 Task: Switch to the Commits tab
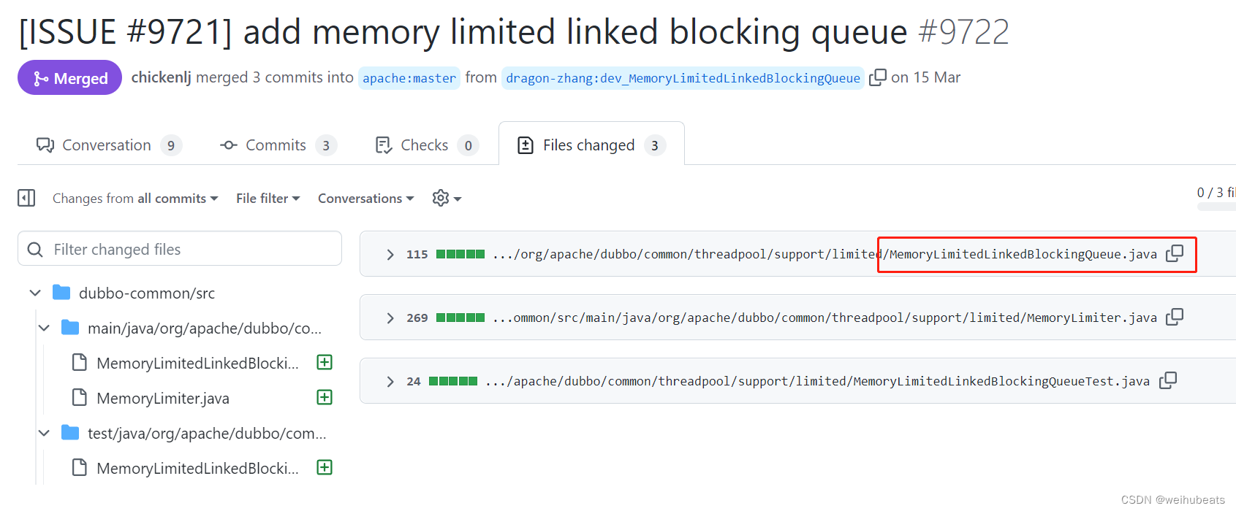tap(278, 145)
